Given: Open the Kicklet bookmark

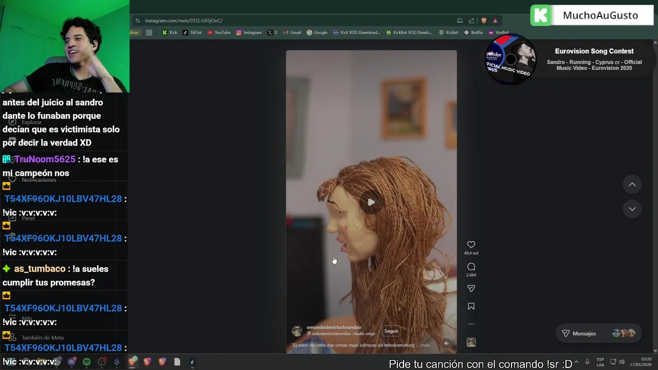Looking at the screenshot, I should point(448,32).
